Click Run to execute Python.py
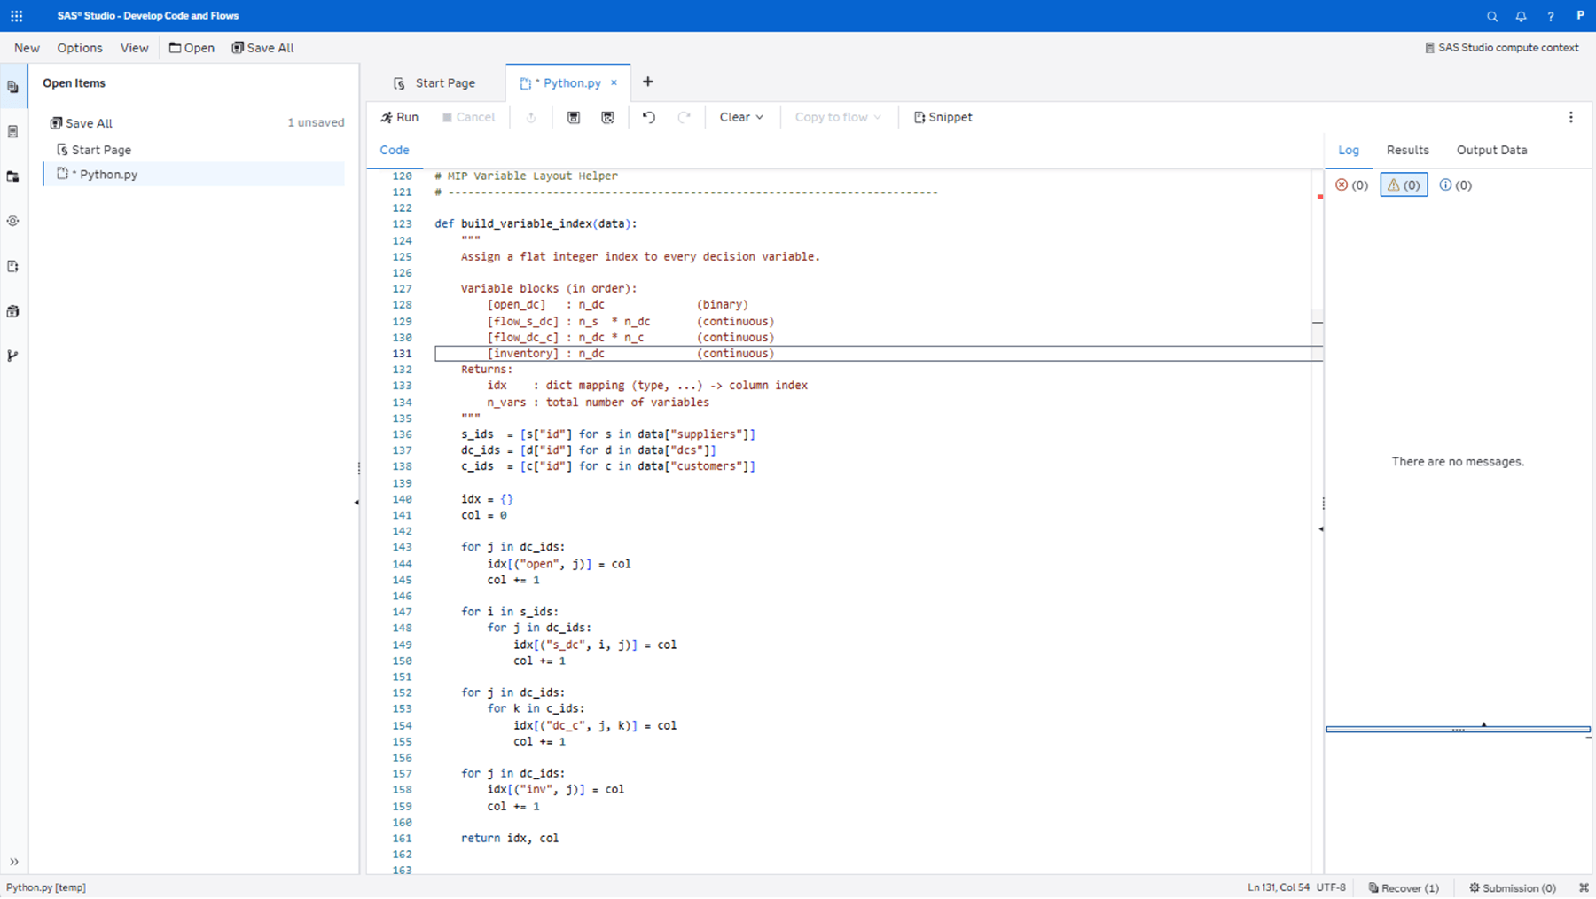Viewport: 1596px width, 899px height. [400, 116]
